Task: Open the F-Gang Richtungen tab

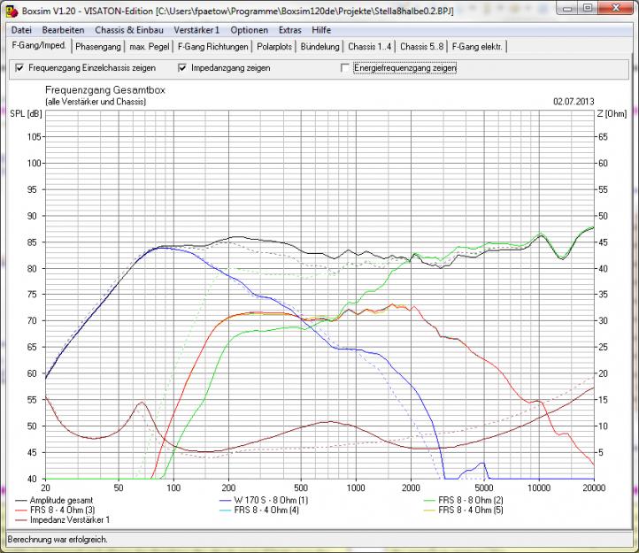Action: [x=212, y=47]
